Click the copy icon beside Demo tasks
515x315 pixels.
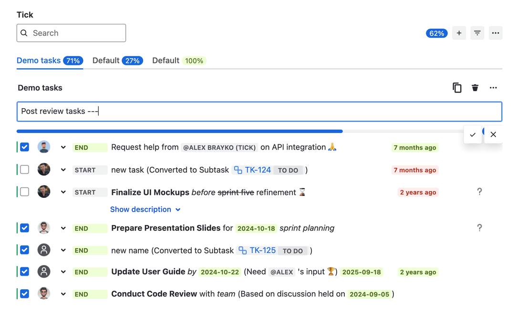[x=457, y=88]
